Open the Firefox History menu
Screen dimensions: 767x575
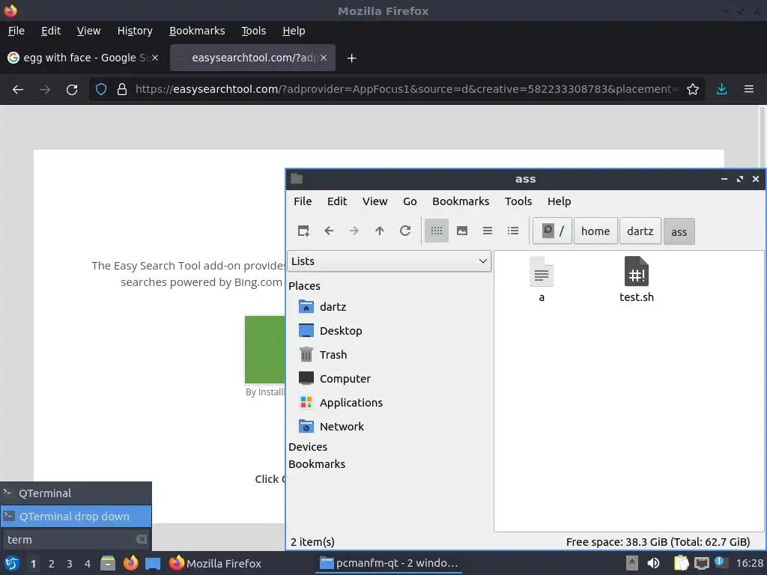coord(135,31)
